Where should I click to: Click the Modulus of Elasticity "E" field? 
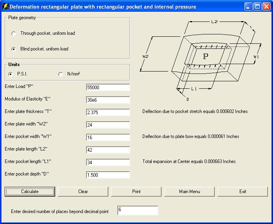pyautogui.click(x=108, y=100)
